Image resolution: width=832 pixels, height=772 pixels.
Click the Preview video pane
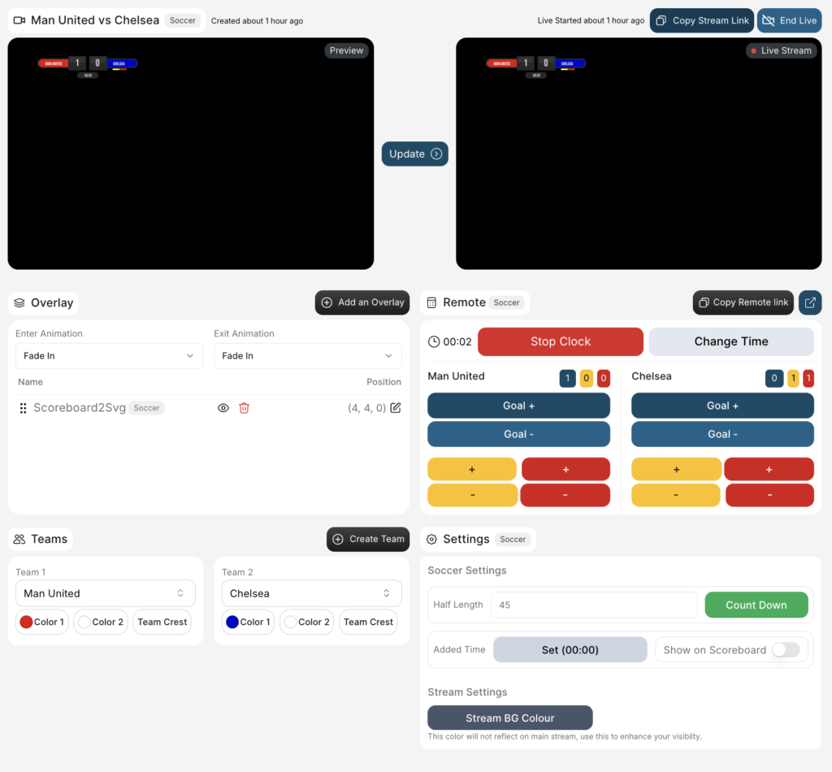(190, 154)
